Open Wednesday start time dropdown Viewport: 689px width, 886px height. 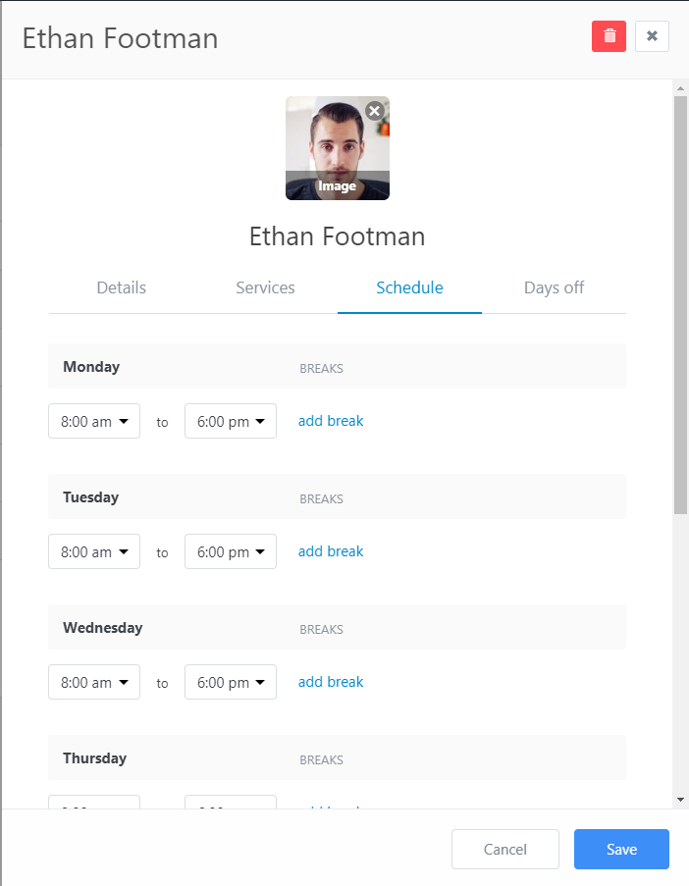94,682
